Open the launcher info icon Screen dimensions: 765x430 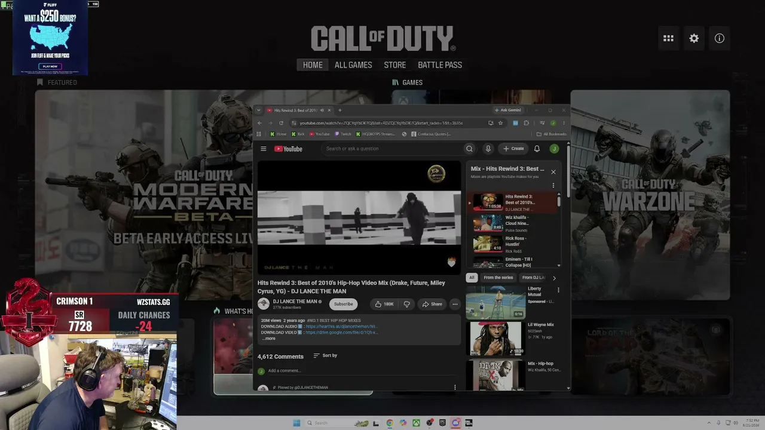pos(720,38)
